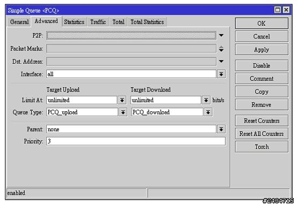Click the Packet Marks field
297x205 pixels.
tap(131, 49)
